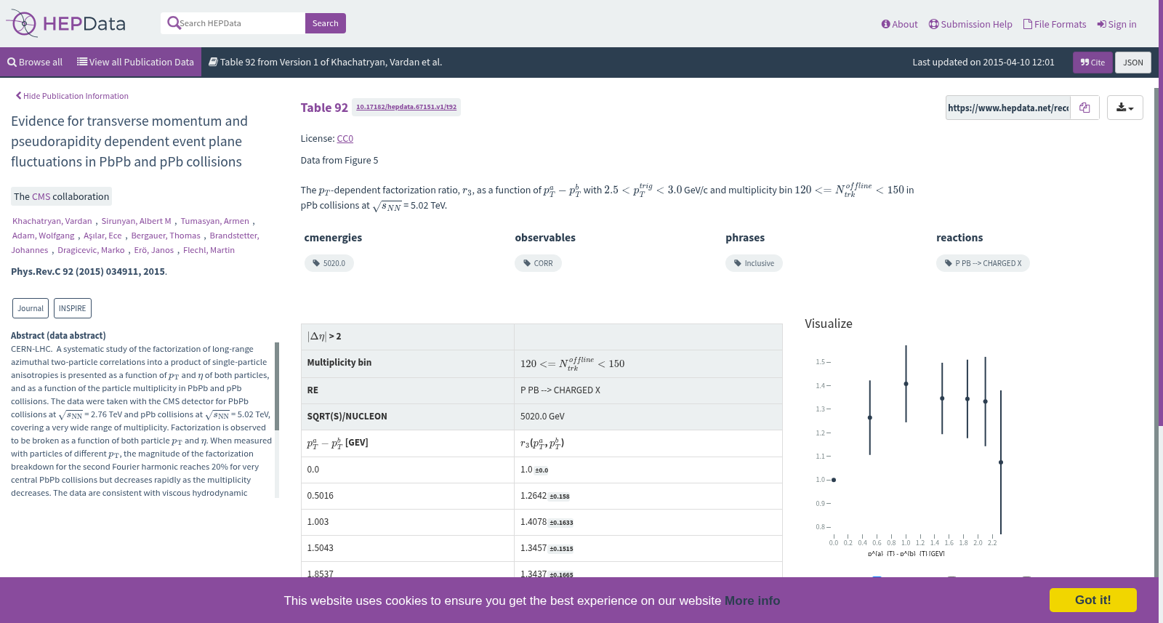Open author Flechl, Martin link
Screen dimensions: 1163x623
tap(209, 250)
